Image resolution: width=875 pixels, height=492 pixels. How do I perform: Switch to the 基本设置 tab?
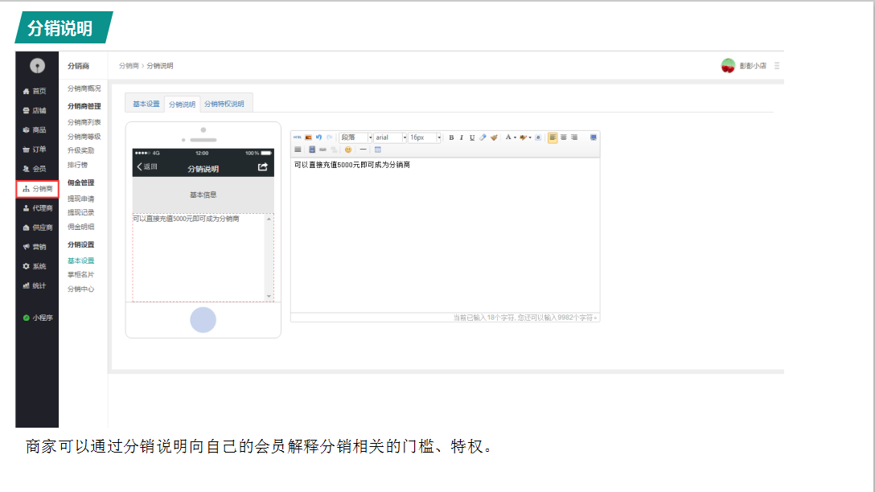pos(146,104)
